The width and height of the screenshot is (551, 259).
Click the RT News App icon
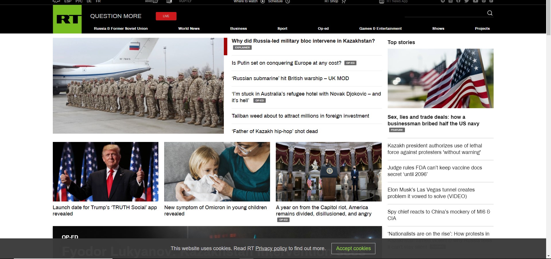pos(382,1)
